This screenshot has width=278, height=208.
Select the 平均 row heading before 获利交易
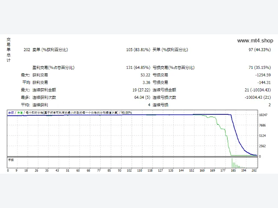pos(26,82)
